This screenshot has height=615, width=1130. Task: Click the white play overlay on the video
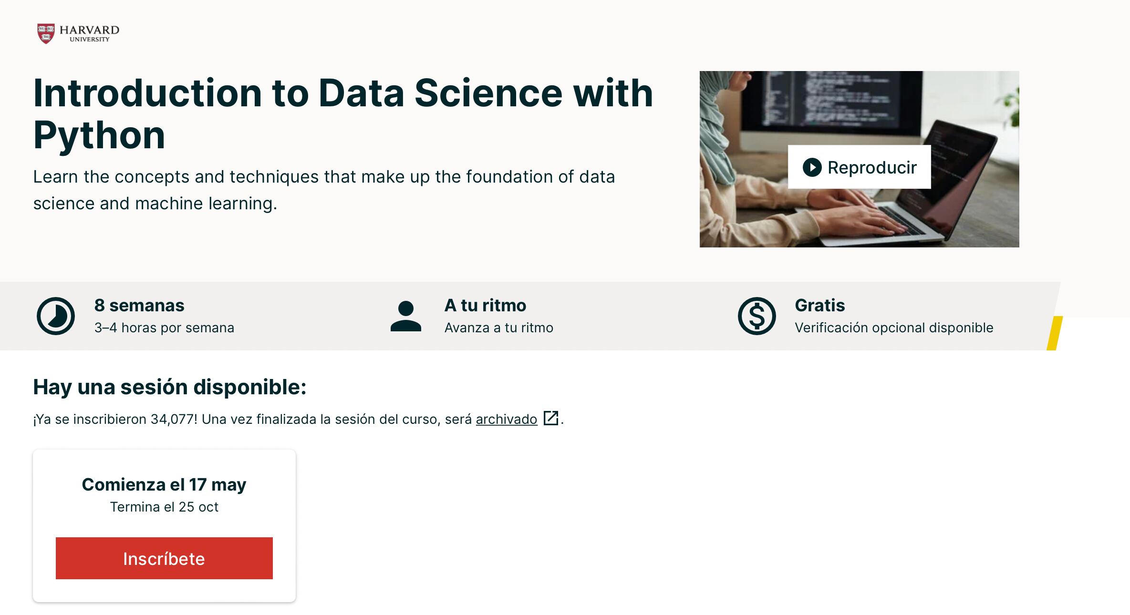859,167
